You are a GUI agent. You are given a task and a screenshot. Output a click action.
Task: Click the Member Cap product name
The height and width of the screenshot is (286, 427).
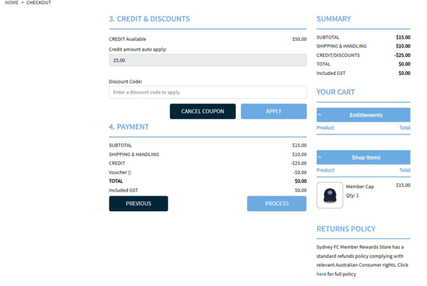[x=360, y=187]
